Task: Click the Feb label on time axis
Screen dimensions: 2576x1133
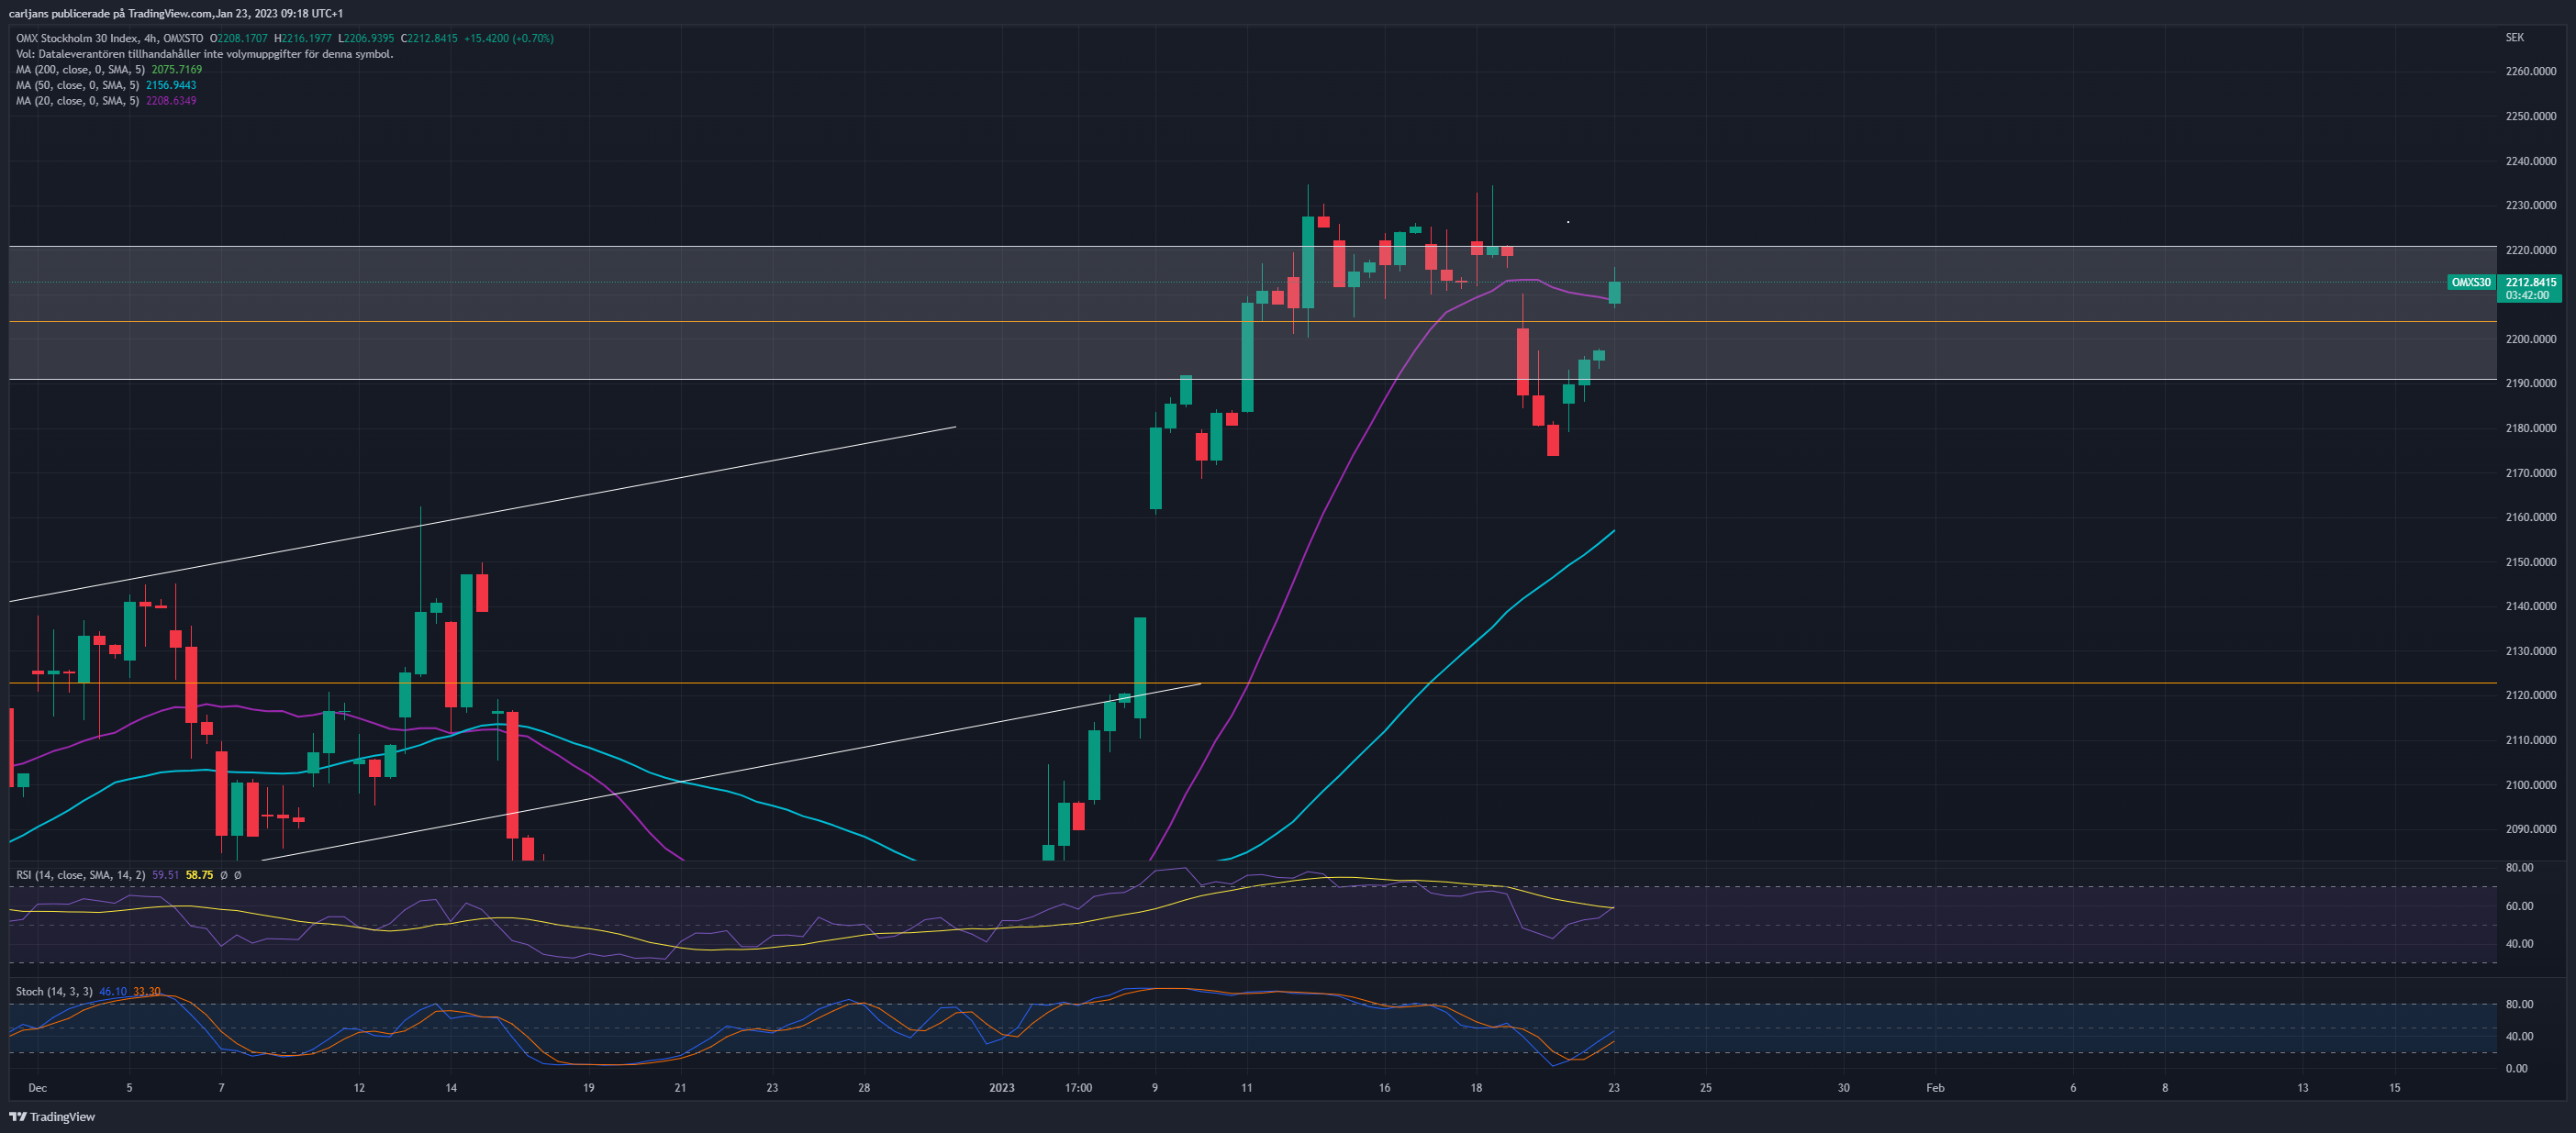Action: coord(1935,1087)
